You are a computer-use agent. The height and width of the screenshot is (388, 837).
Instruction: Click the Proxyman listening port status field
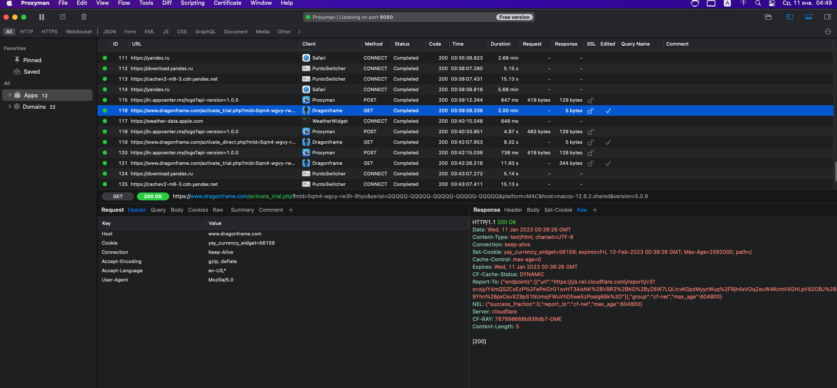point(419,17)
